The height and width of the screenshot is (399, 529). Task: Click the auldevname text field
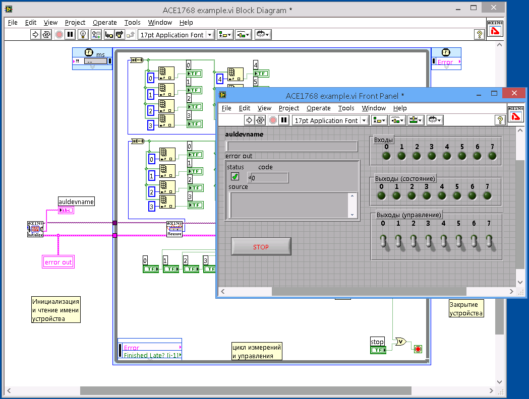(x=291, y=146)
